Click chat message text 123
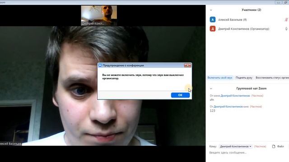The height and width of the screenshot is (162, 289). [212, 111]
